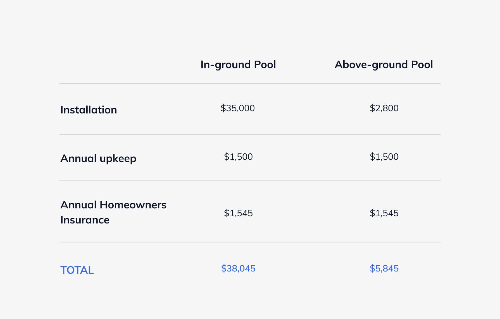Click in-ground pool $1,545 insurance value
Screen dimensions: 500x319
click(238, 213)
